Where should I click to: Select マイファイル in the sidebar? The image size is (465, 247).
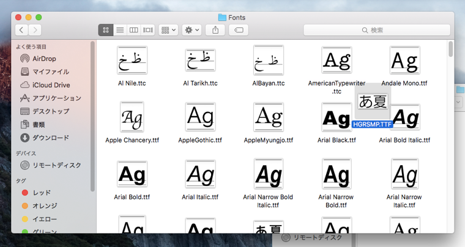coord(45,72)
